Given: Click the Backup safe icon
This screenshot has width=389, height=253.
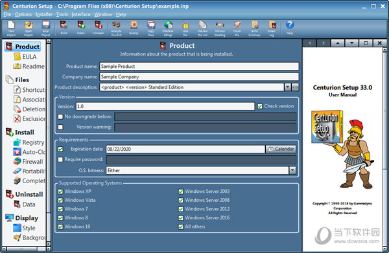Looking at the screenshot, I should coord(134,28).
